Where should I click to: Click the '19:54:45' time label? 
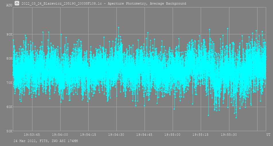point(144,135)
